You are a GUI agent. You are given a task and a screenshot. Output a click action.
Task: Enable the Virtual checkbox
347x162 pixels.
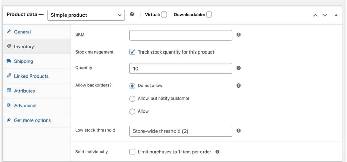(x=164, y=15)
